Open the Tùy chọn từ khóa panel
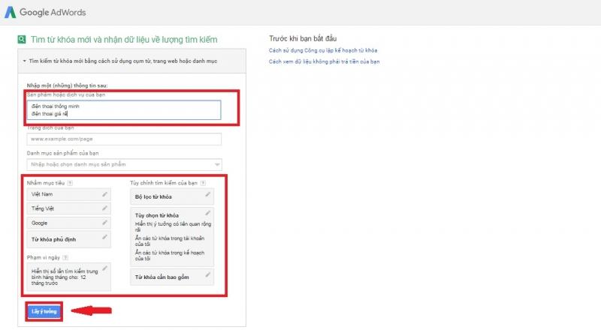 (x=172, y=236)
